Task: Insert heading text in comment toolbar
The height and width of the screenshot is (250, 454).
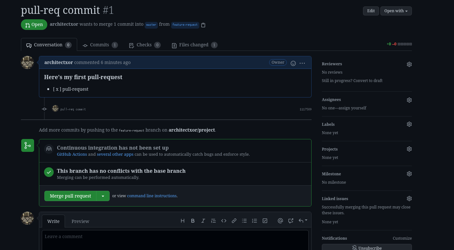Action: click(x=183, y=221)
